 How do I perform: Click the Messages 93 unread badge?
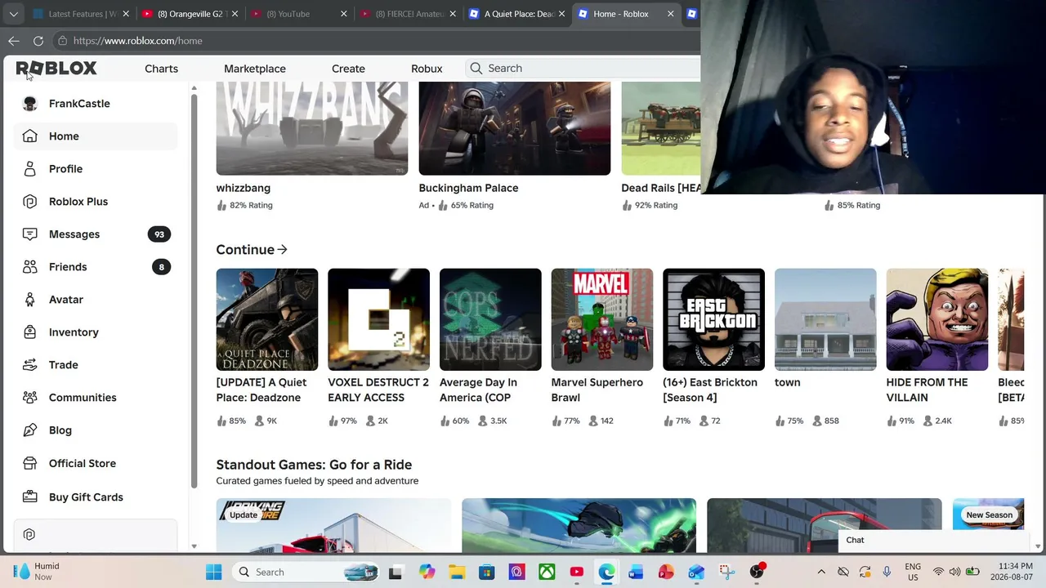click(x=159, y=234)
